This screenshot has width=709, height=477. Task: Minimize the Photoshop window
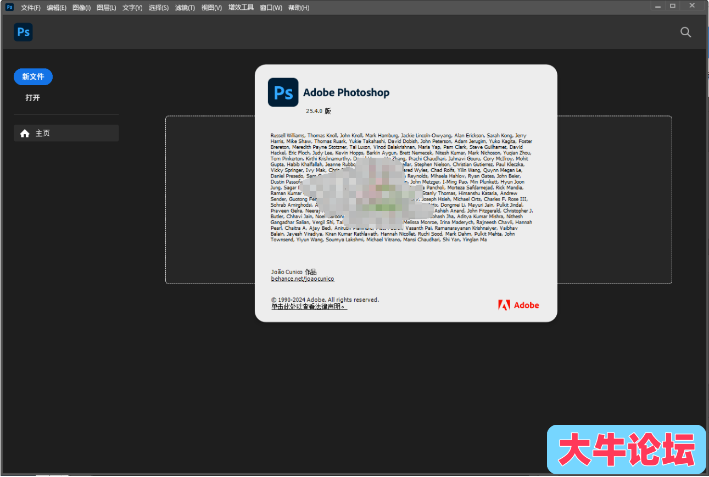pos(658,5)
